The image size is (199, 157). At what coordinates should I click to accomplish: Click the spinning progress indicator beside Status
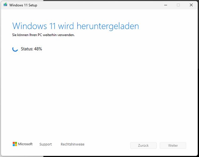[x=15, y=49]
